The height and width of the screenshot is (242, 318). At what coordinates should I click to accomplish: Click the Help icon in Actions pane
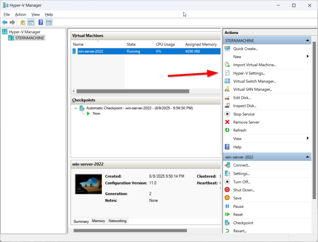(227, 147)
